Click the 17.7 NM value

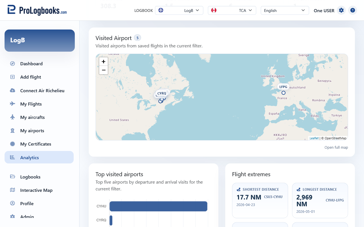[249, 197]
